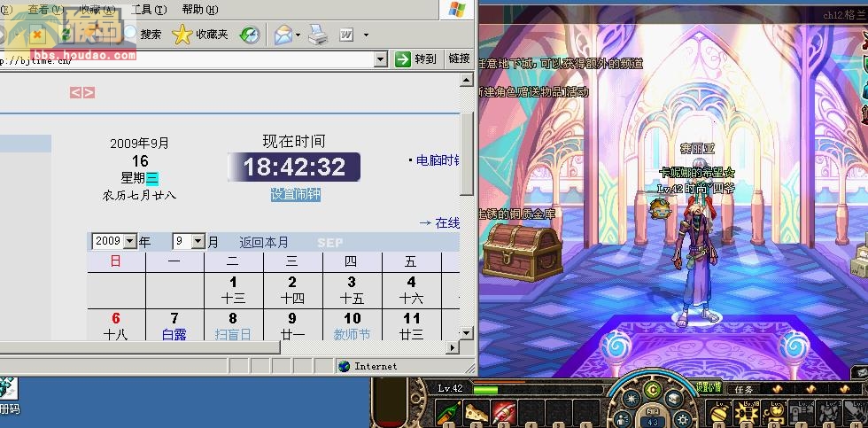Click the vertical scrollbar up arrow

pyautogui.click(x=467, y=81)
